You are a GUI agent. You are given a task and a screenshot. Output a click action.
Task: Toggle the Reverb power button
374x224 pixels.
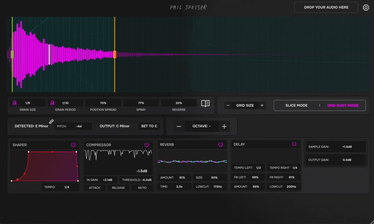coord(220,144)
